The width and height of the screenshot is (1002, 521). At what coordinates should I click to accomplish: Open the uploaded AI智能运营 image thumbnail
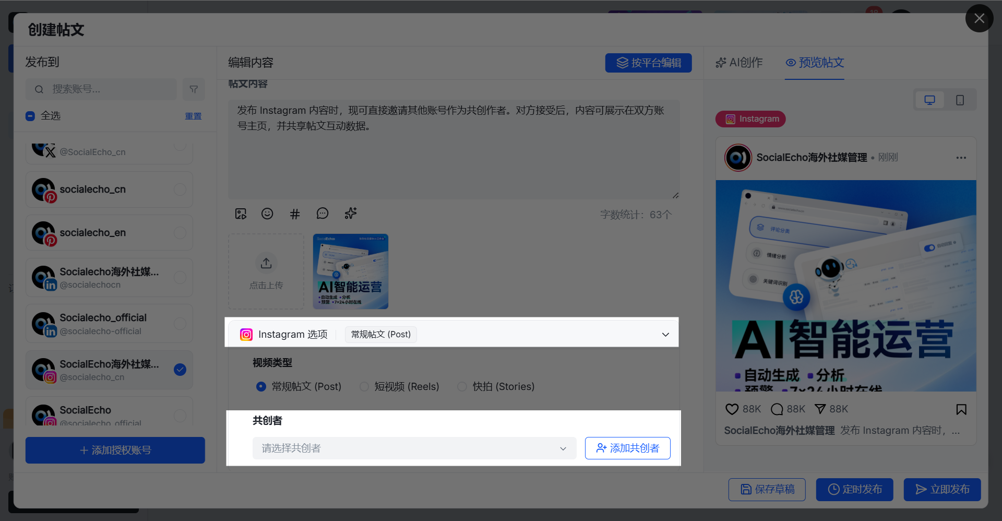coord(351,271)
